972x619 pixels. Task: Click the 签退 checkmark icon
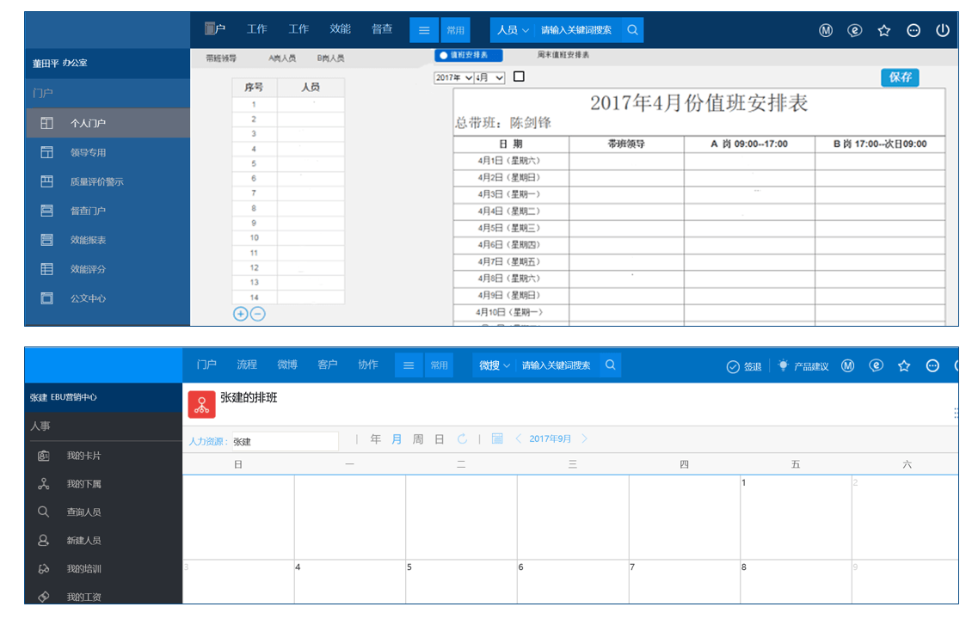tap(733, 366)
